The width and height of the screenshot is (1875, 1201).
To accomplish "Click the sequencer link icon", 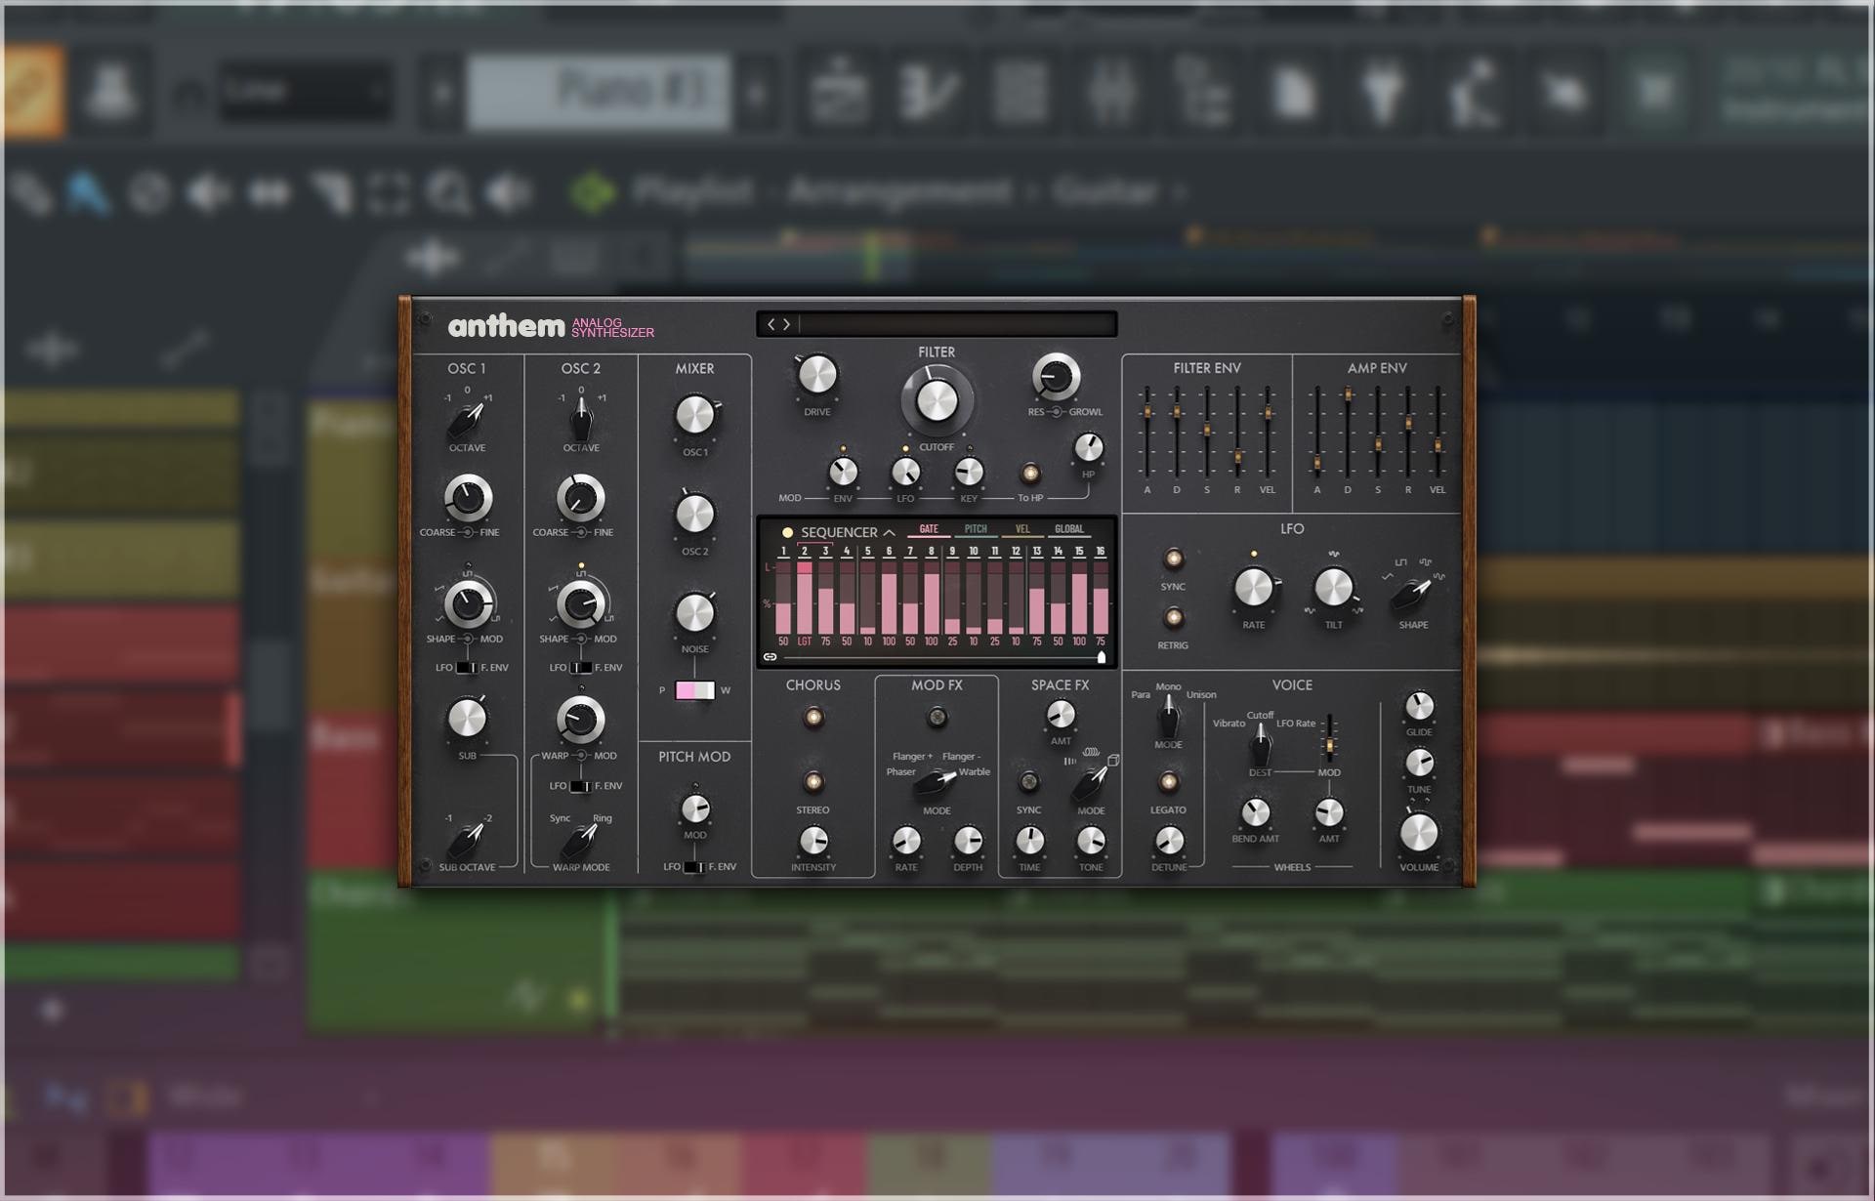I will click(x=770, y=657).
